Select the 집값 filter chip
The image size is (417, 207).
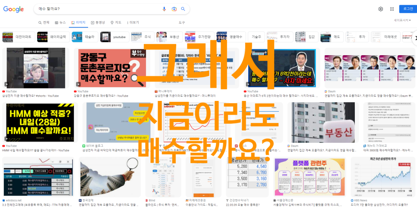tap(307, 37)
